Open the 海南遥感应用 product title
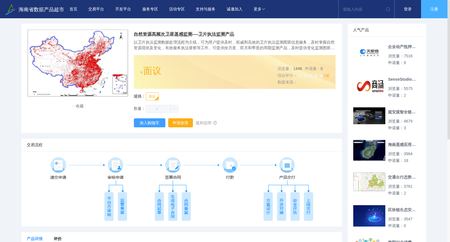Image resolution: width=450 pixels, height=242 pixels. pos(402,145)
